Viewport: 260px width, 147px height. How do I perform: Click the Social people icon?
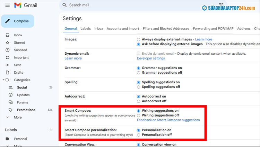[x=10, y=88]
